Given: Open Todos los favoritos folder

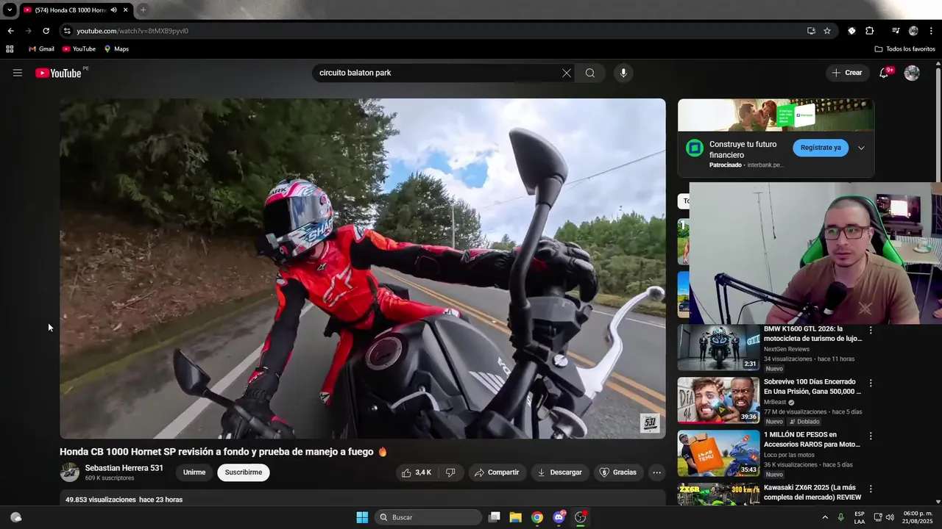Looking at the screenshot, I should [x=904, y=49].
